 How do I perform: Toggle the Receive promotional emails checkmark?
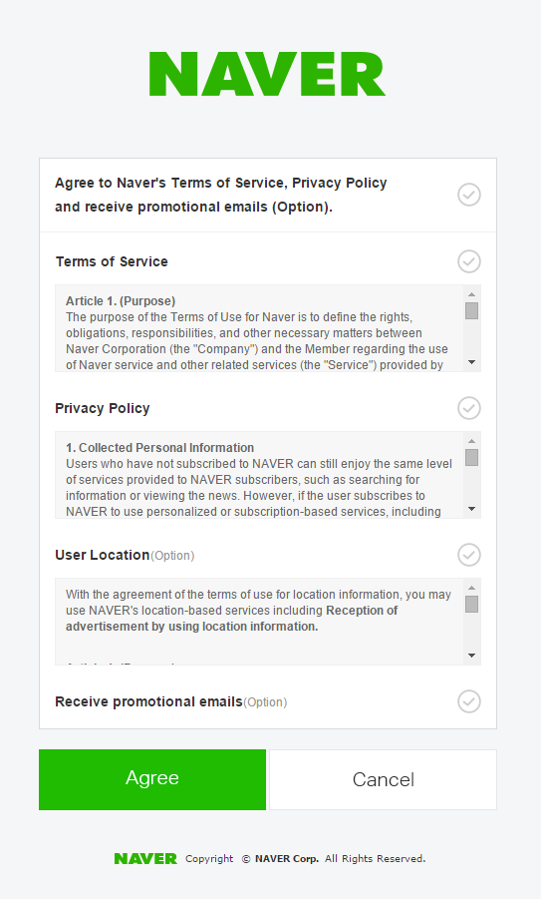pyautogui.click(x=469, y=701)
